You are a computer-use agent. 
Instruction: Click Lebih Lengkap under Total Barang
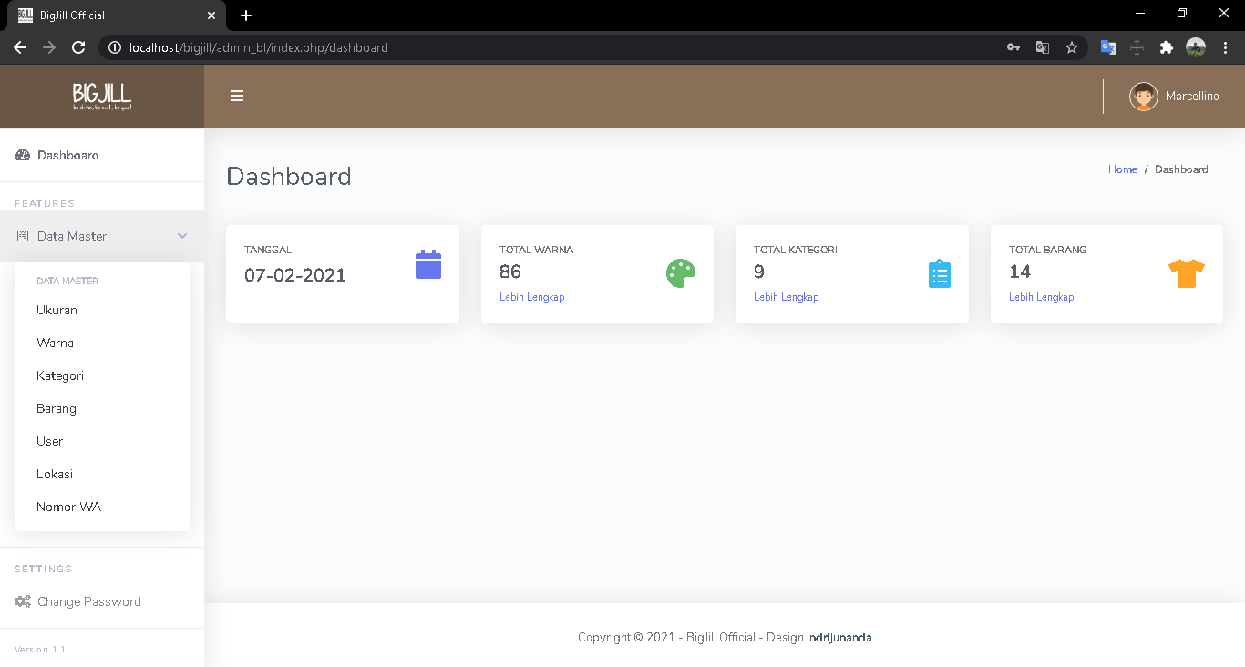[x=1041, y=297]
